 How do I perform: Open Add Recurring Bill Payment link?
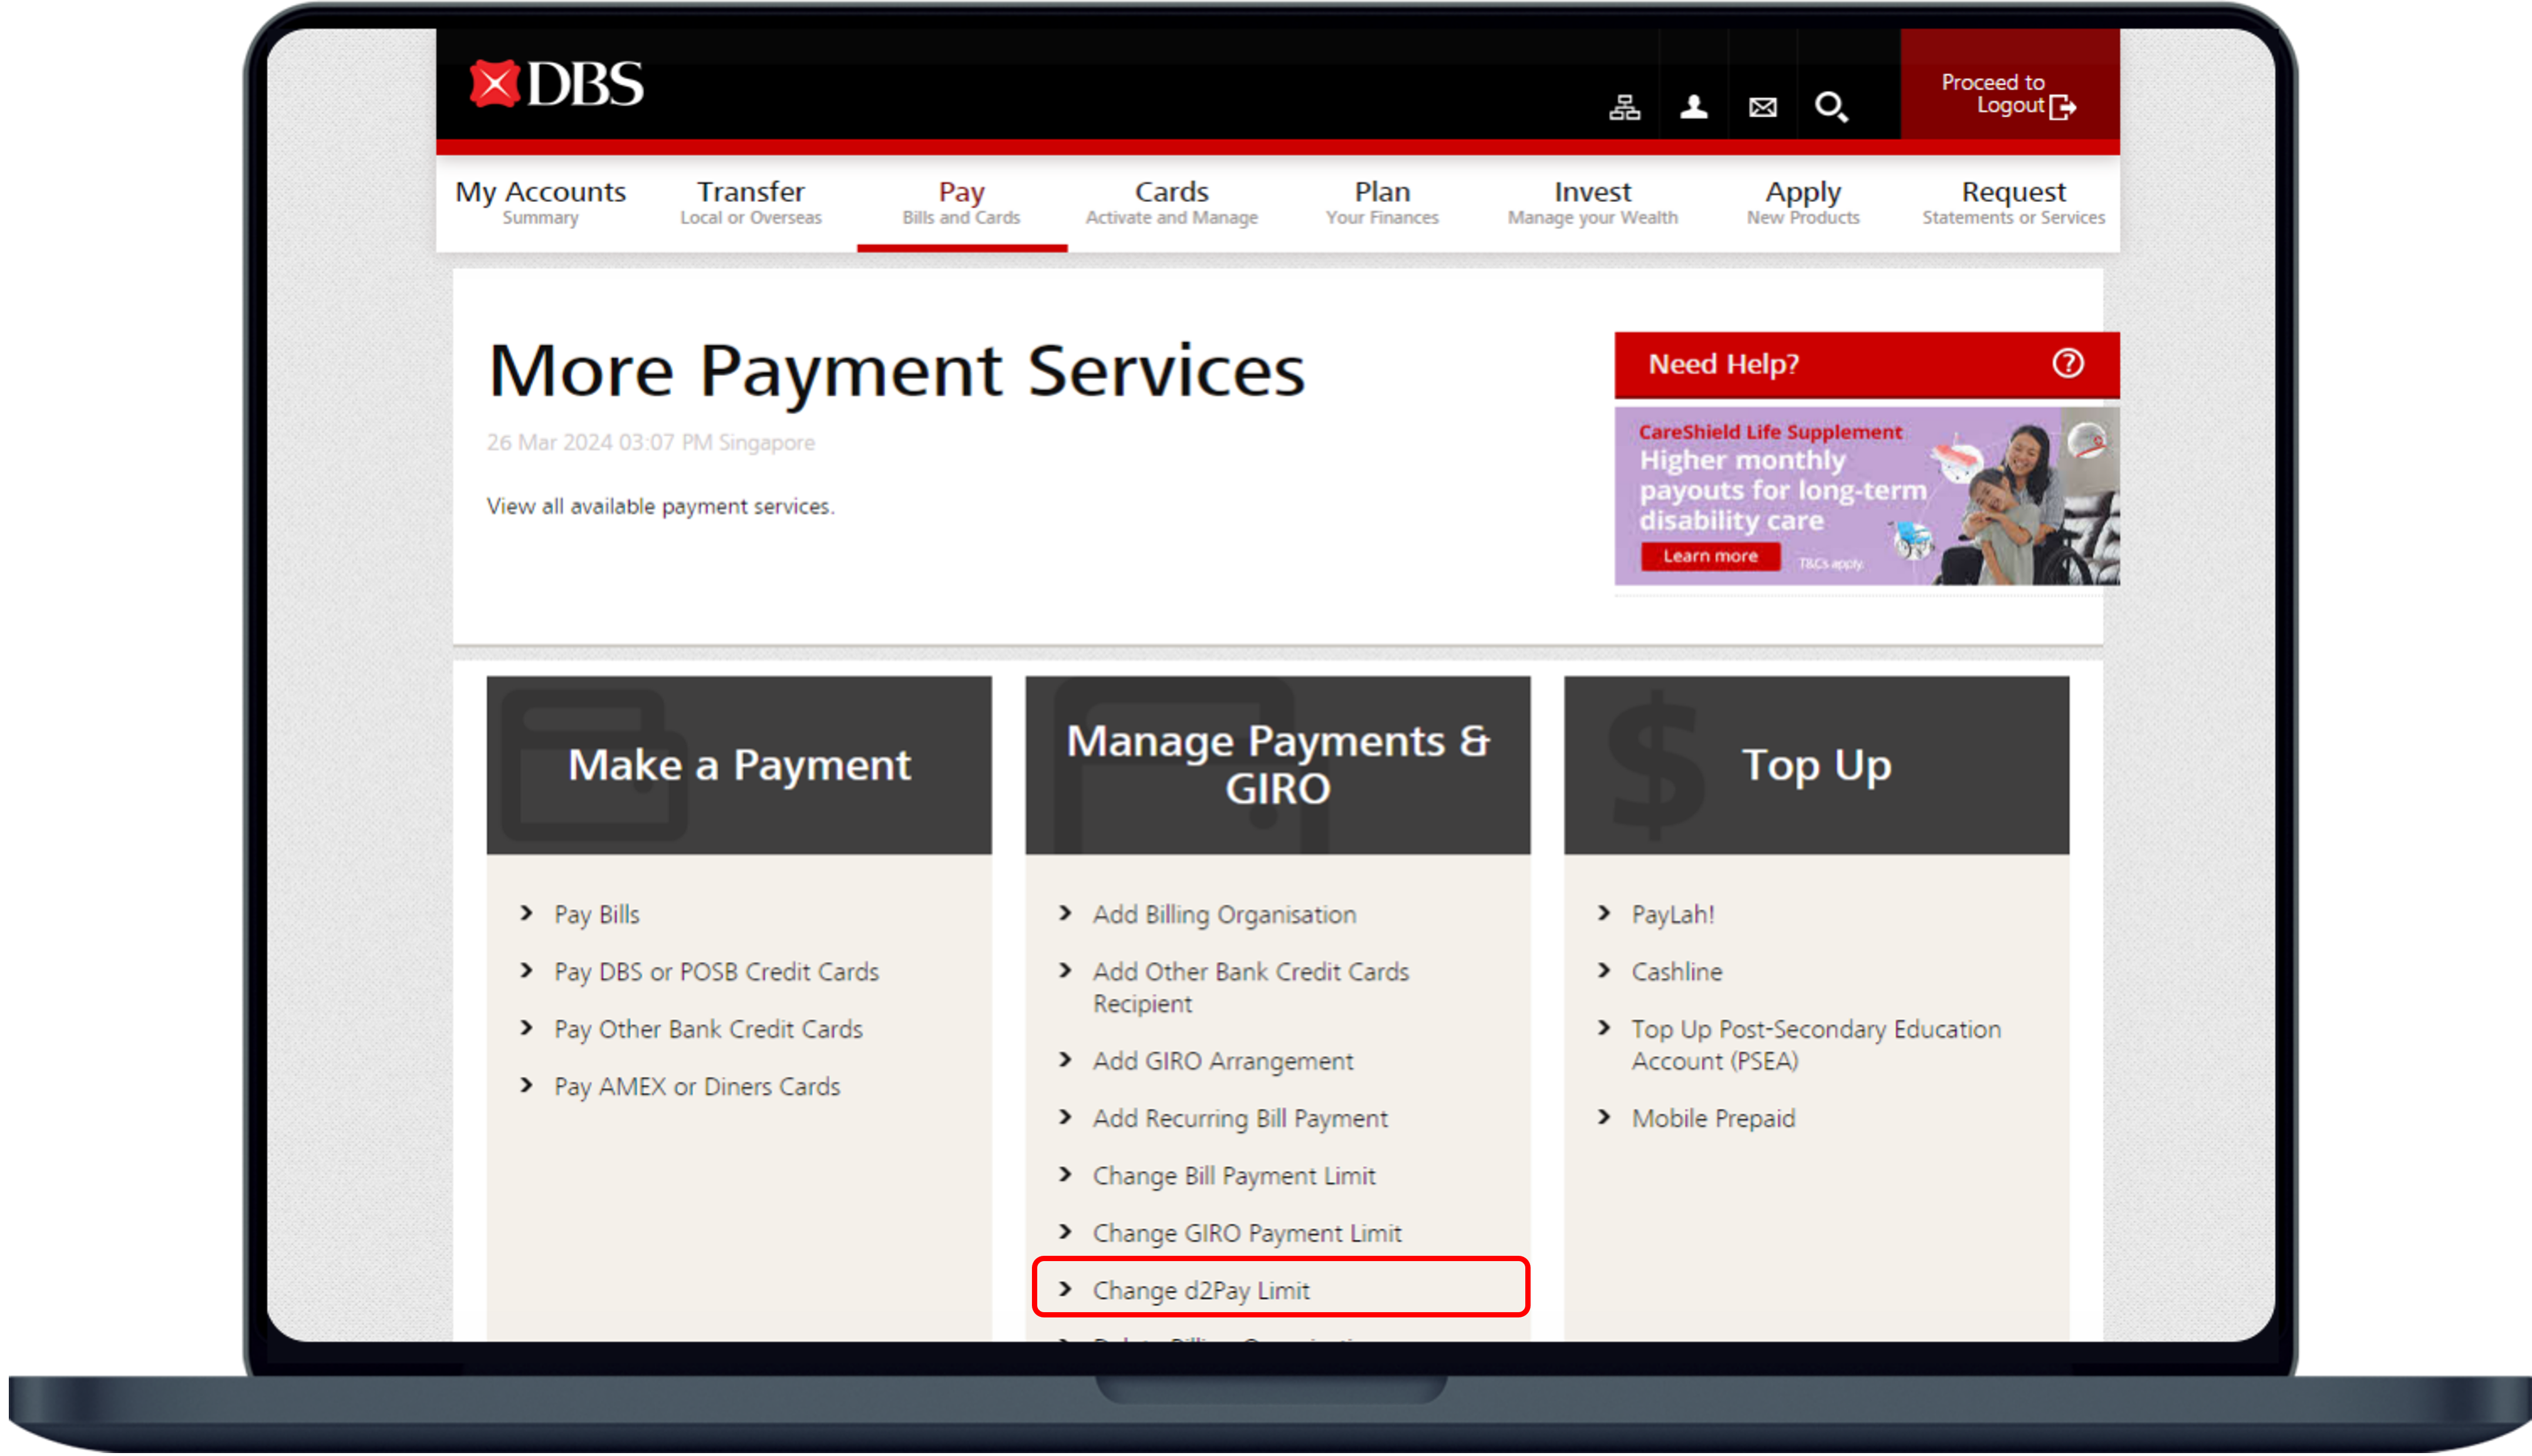1239,1118
